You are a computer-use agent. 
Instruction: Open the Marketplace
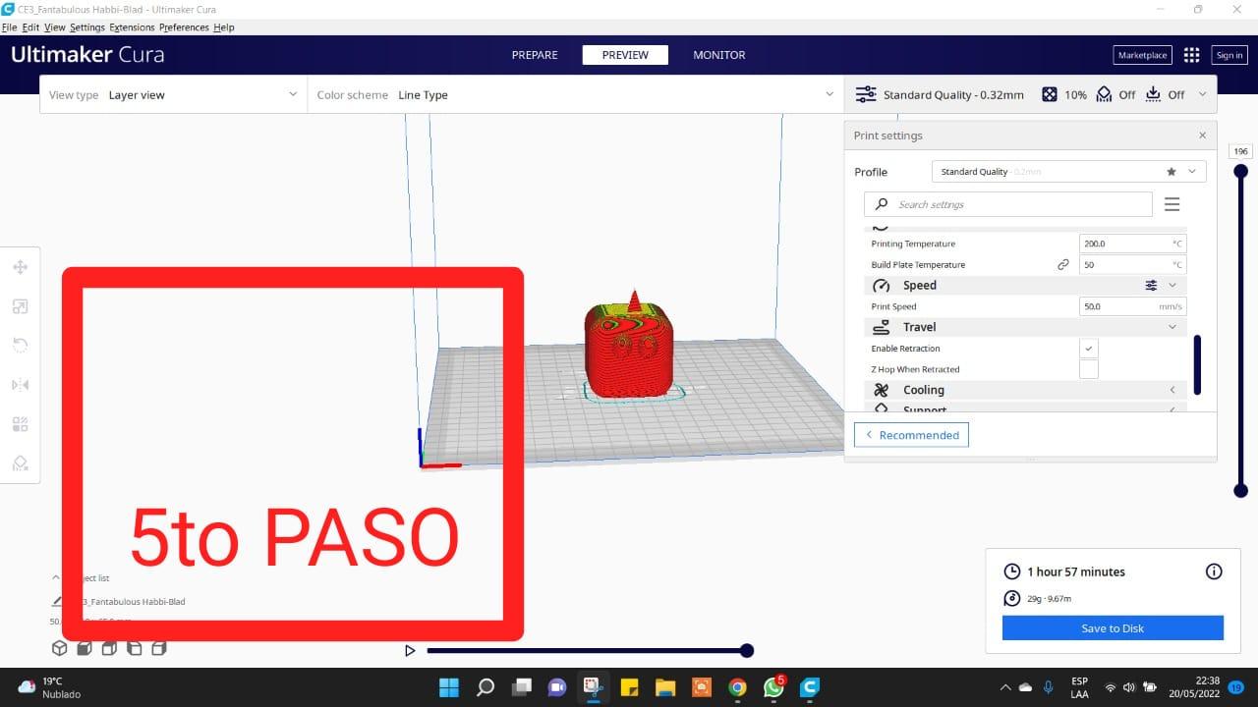(x=1143, y=55)
